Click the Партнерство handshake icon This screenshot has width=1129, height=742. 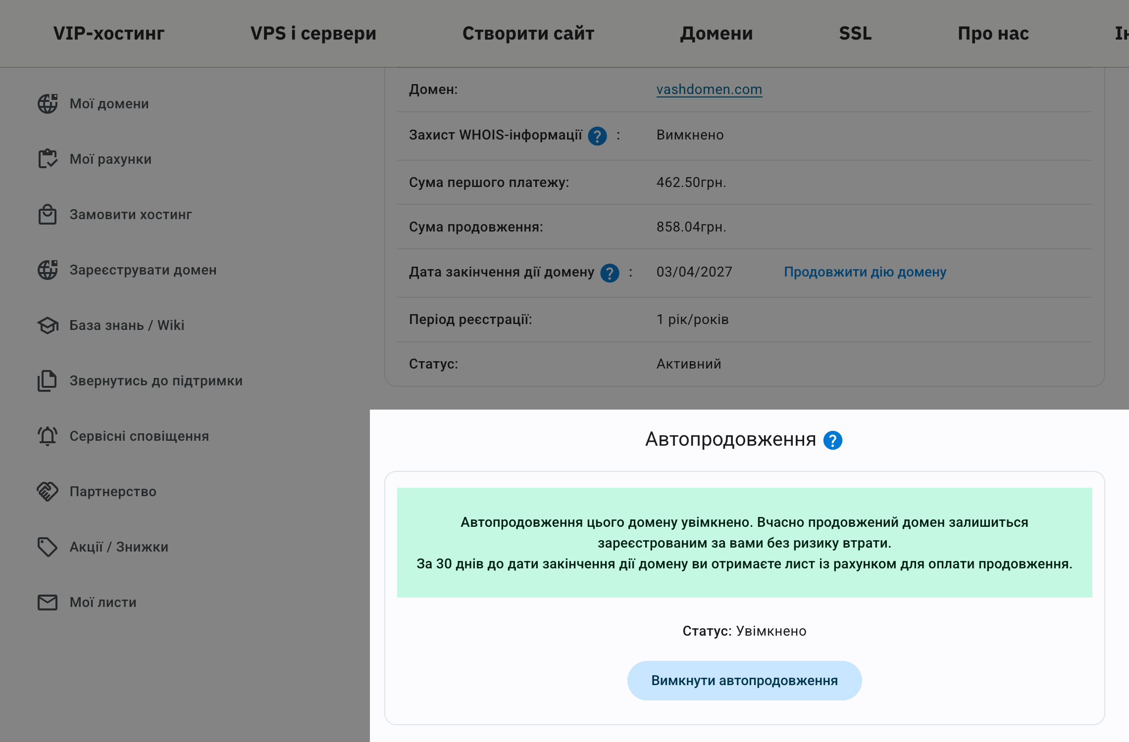[48, 492]
